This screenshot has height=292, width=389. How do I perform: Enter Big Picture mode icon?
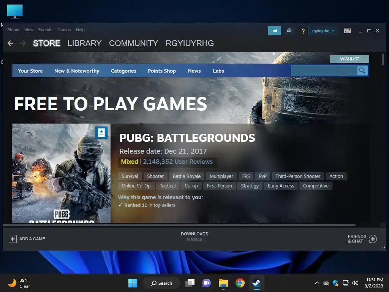coord(347,31)
